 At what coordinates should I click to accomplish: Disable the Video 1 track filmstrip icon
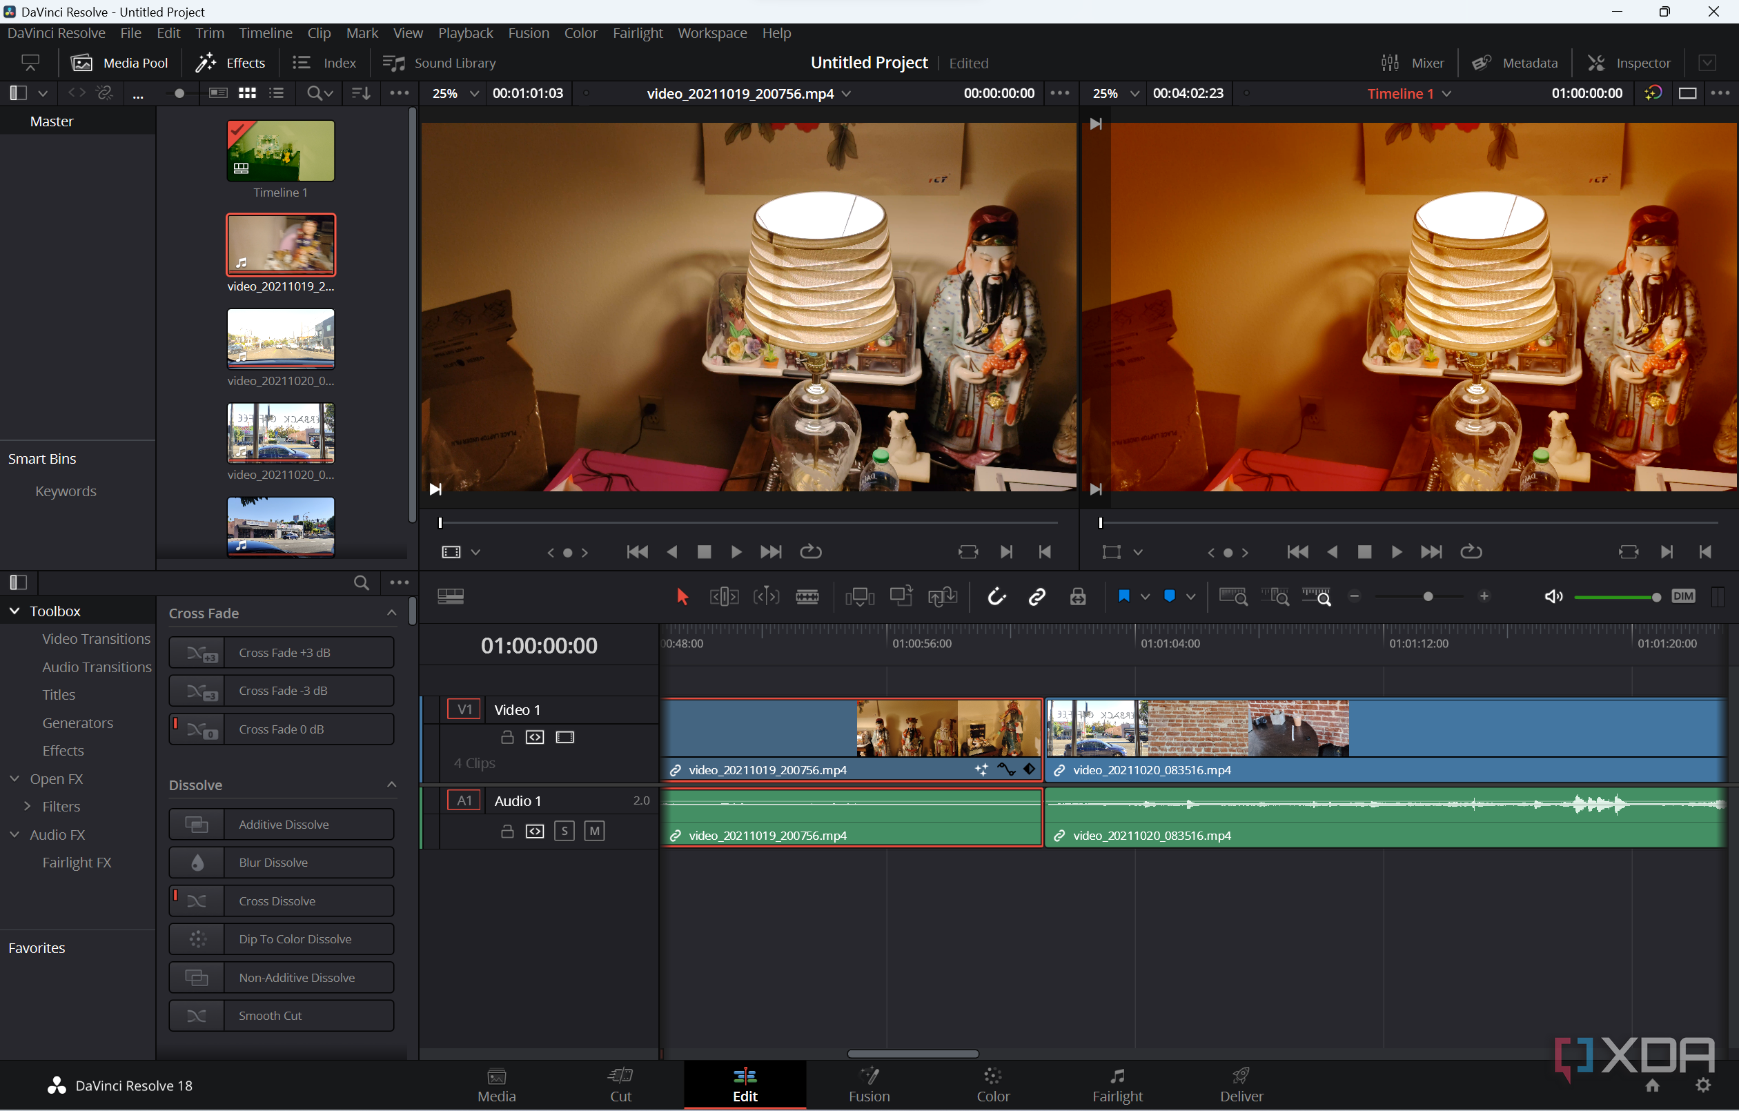(x=564, y=738)
